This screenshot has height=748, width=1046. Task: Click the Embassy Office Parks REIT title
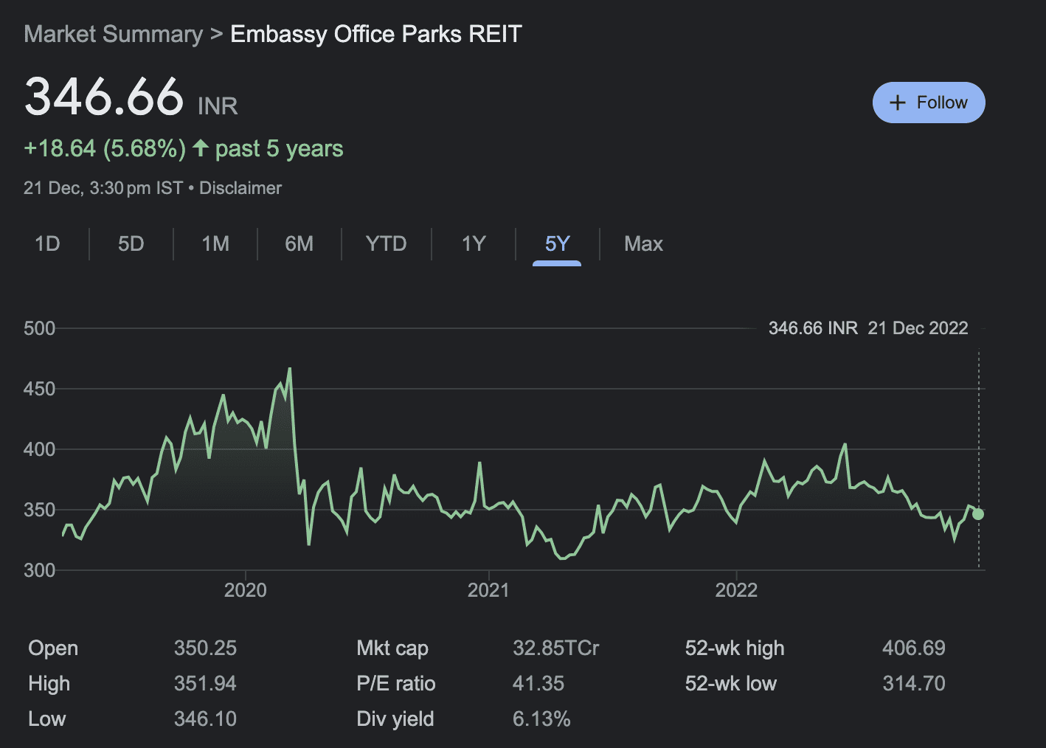[x=376, y=34]
